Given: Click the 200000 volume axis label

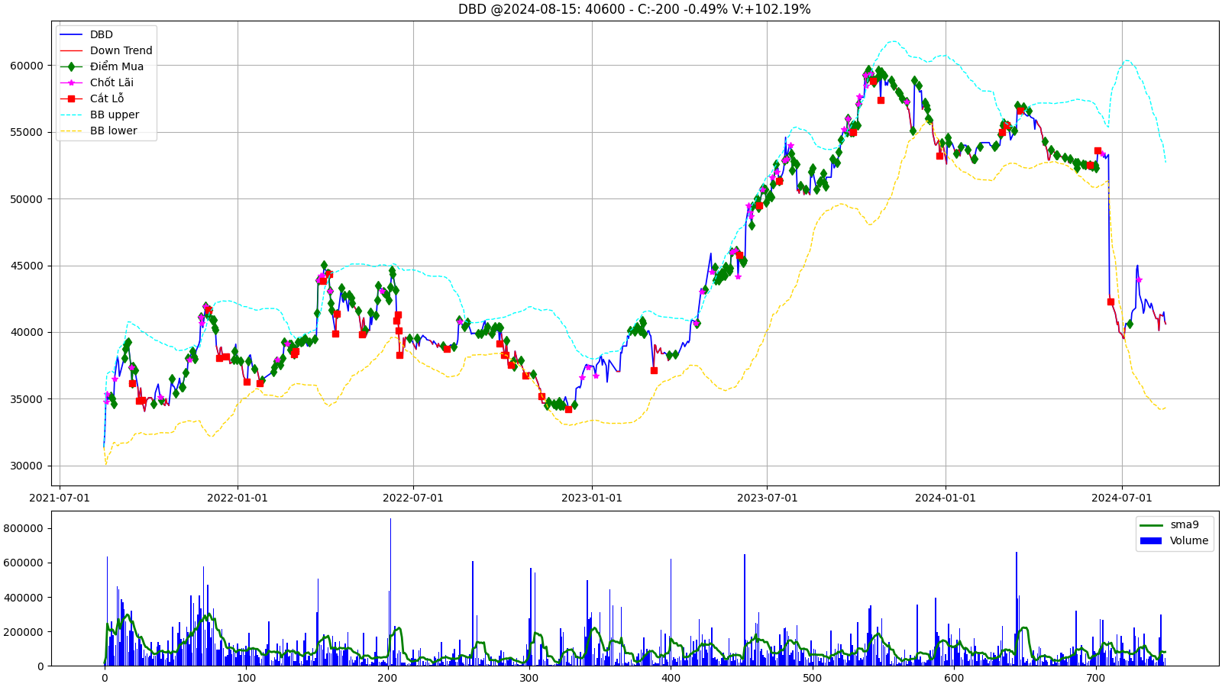Looking at the screenshot, I should [x=24, y=632].
